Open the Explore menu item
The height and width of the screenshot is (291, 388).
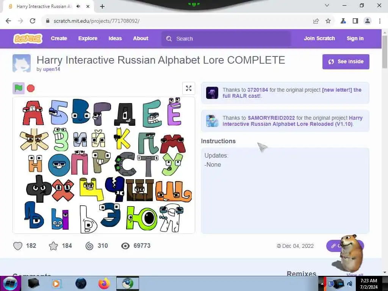pyautogui.click(x=88, y=38)
